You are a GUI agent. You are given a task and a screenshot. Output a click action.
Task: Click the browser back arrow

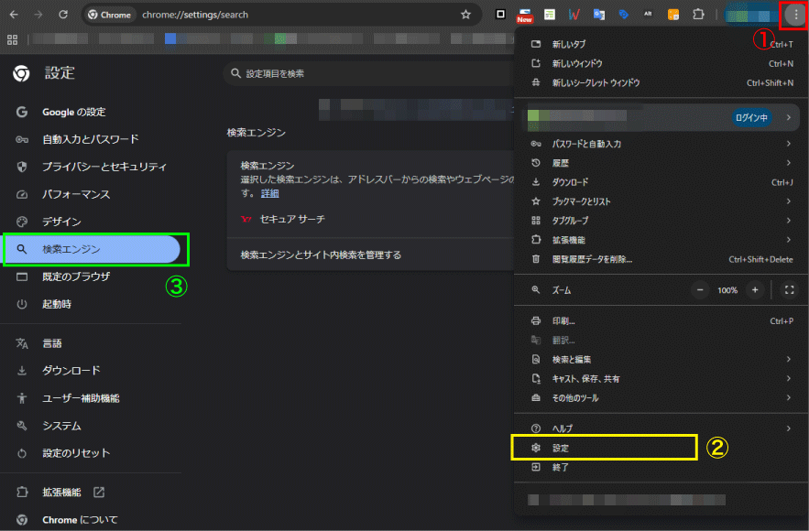(15, 15)
